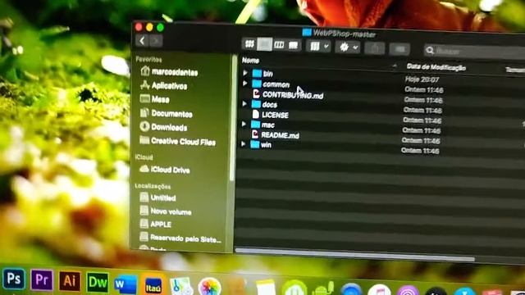
Task: Switch Finder to icon view
Action: (x=249, y=43)
